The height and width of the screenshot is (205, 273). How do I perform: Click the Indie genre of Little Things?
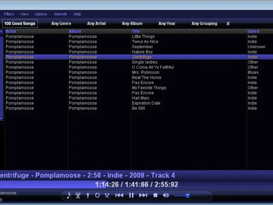pyautogui.click(x=252, y=37)
